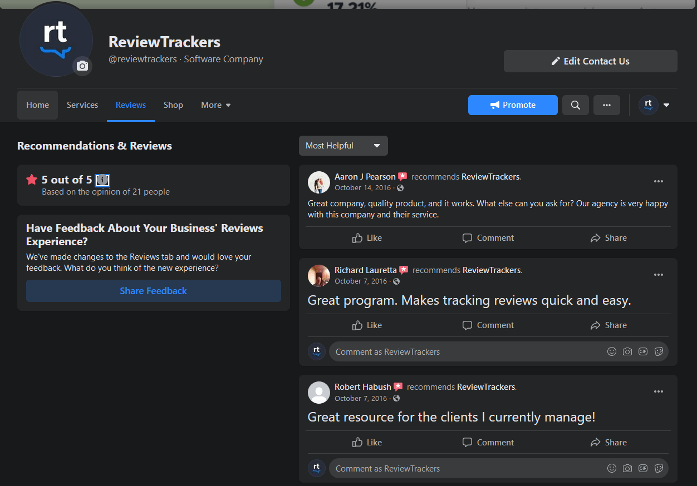
Task: Click the search icon on the page toolbar
Action: (575, 105)
